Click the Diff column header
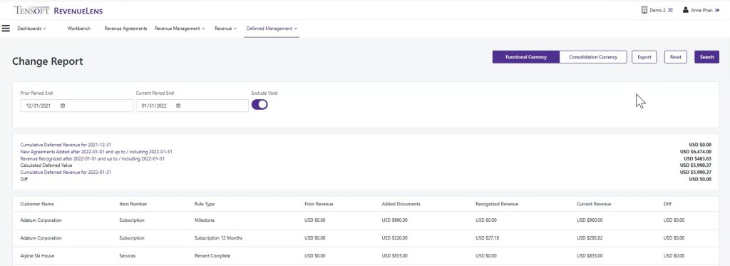The width and height of the screenshot is (730, 266). pyautogui.click(x=667, y=204)
